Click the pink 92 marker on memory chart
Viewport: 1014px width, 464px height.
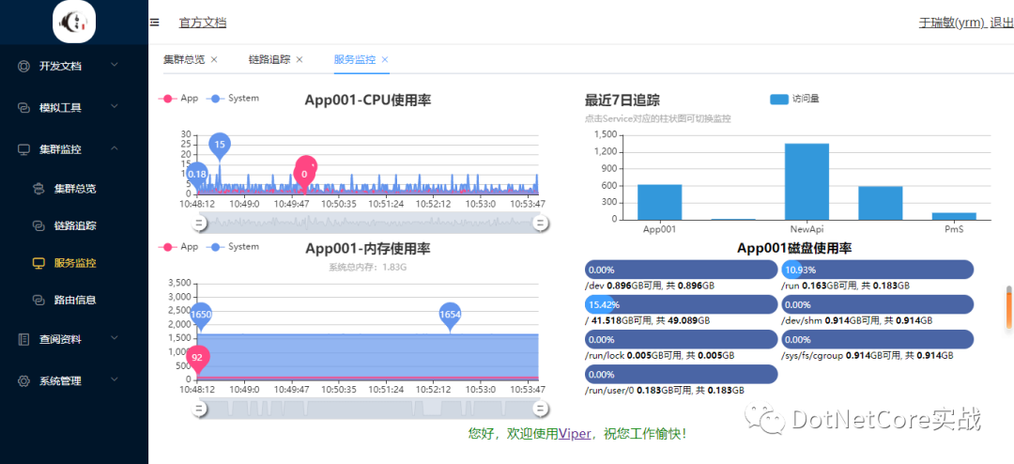pos(198,359)
